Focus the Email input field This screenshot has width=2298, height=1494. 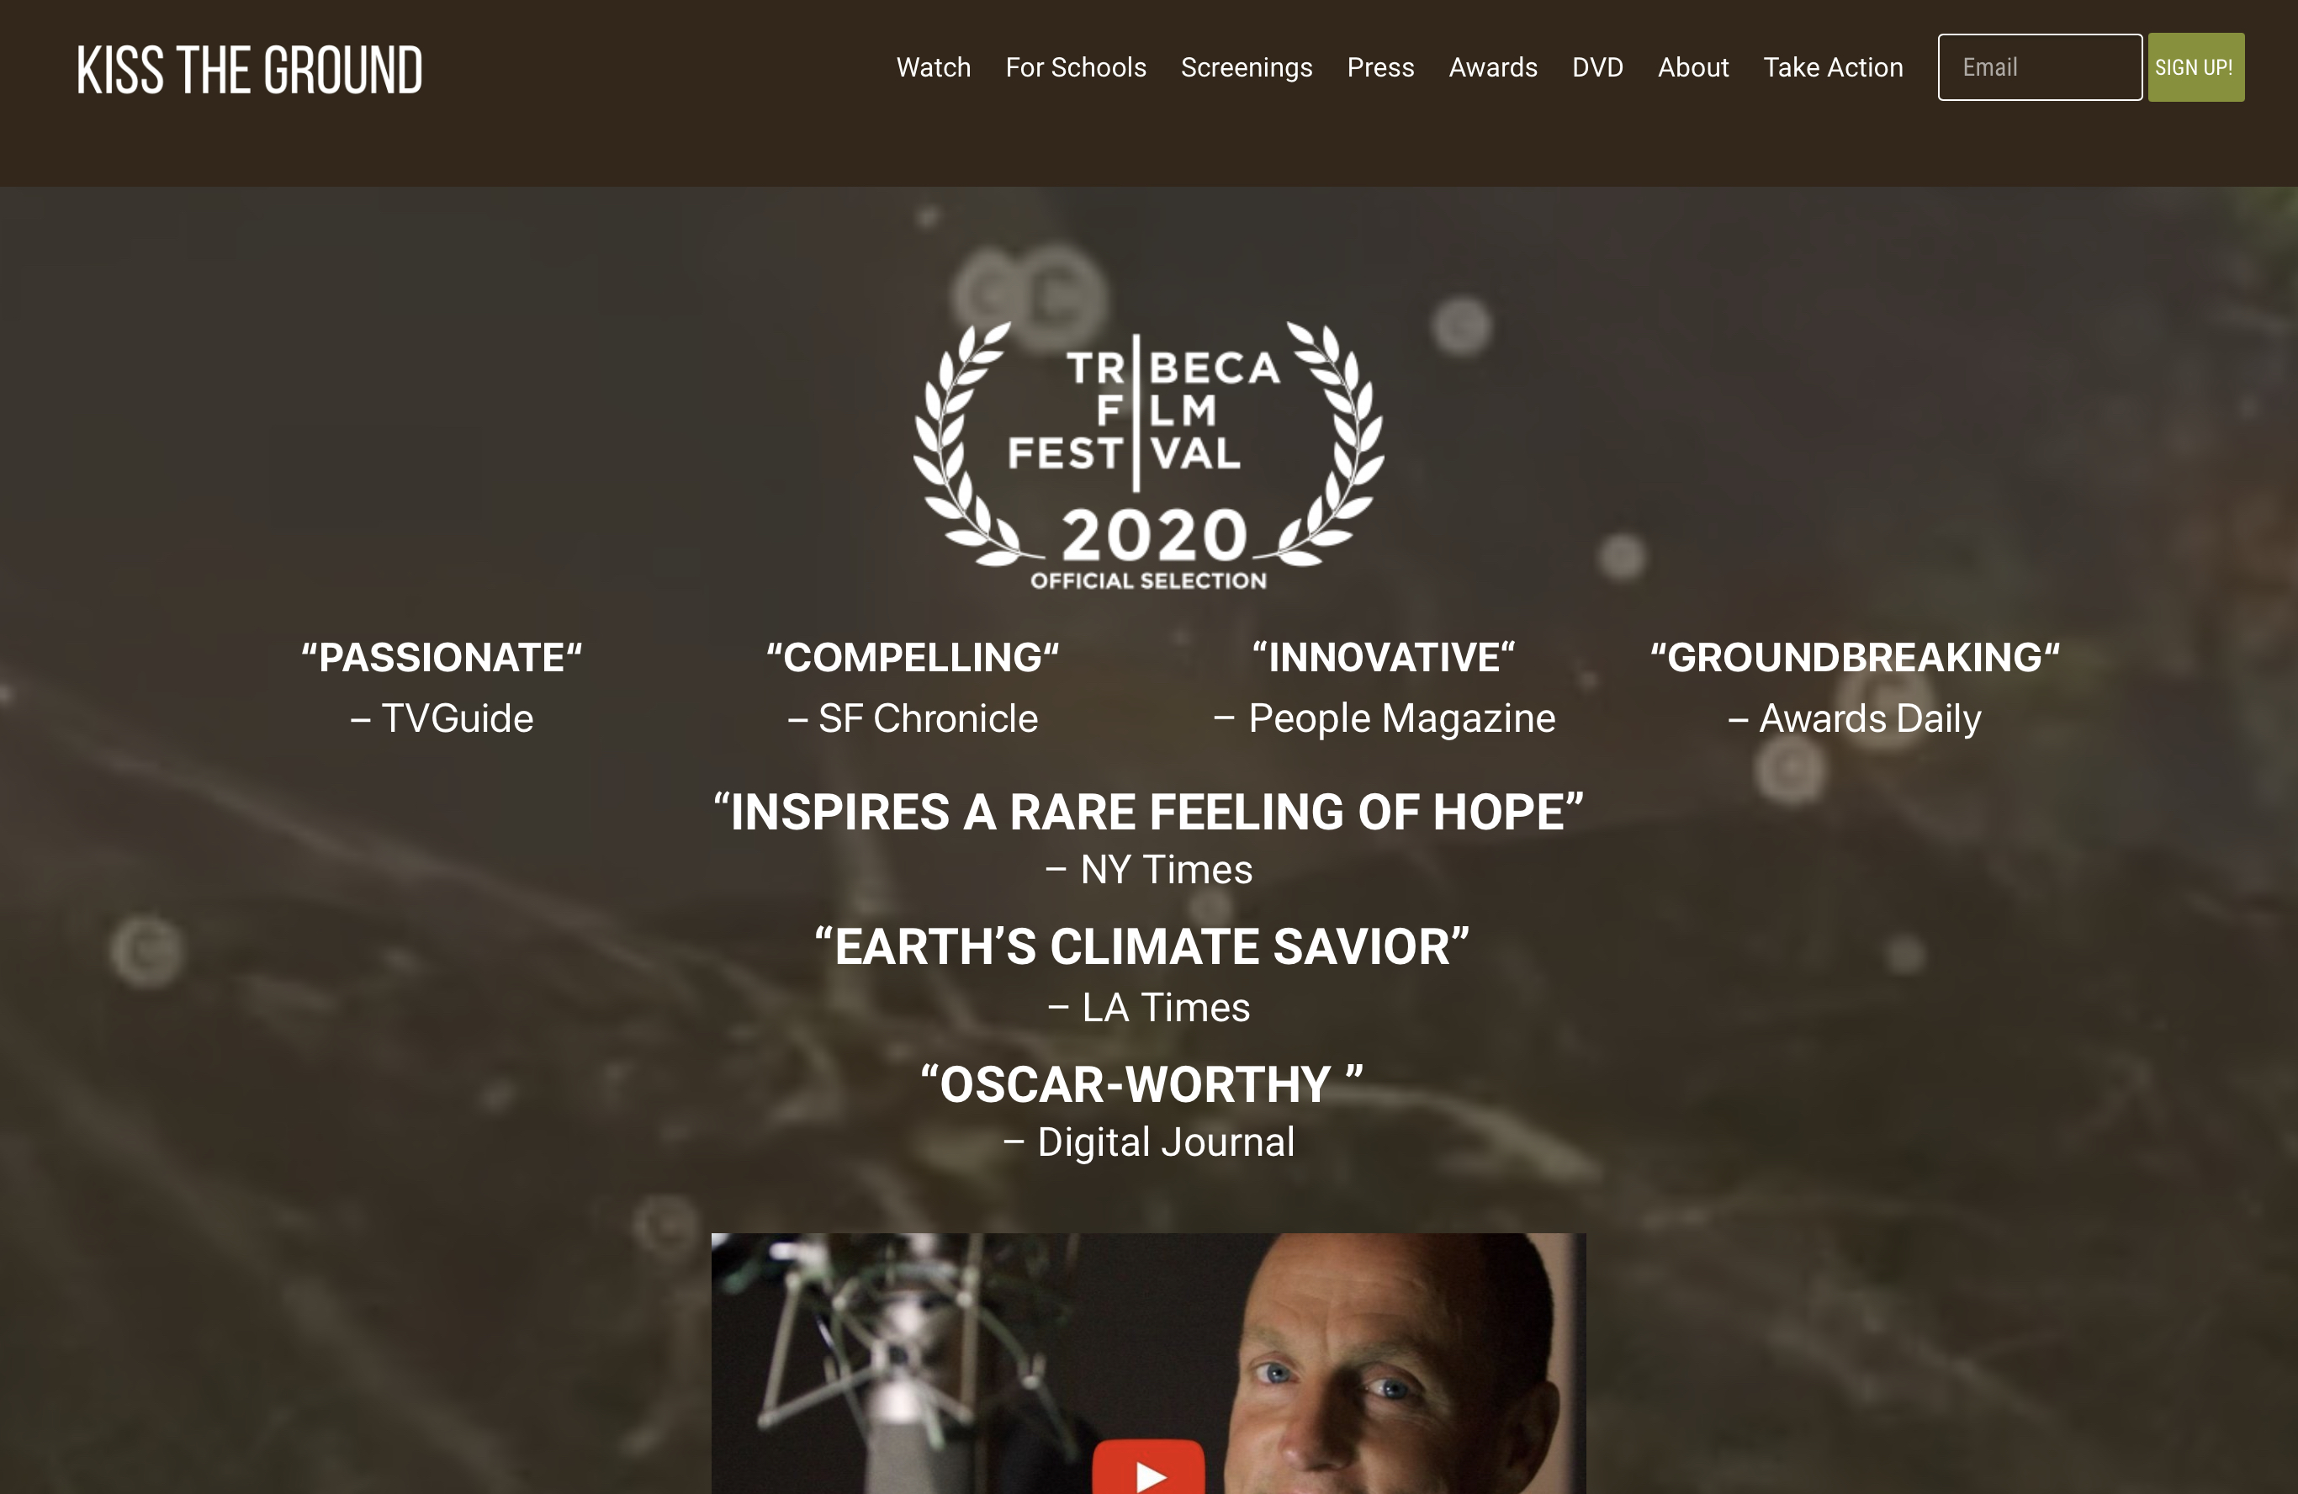click(2039, 67)
